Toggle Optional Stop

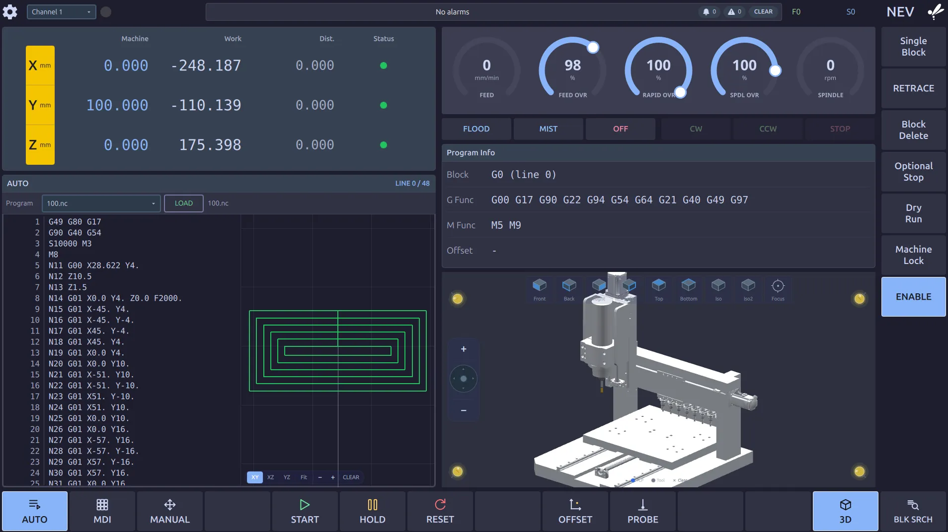[x=914, y=172]
